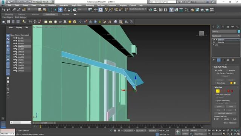The image size is (241, 136).
Task: Enable the Show Cage checkbox
Action: coord(215,83)
